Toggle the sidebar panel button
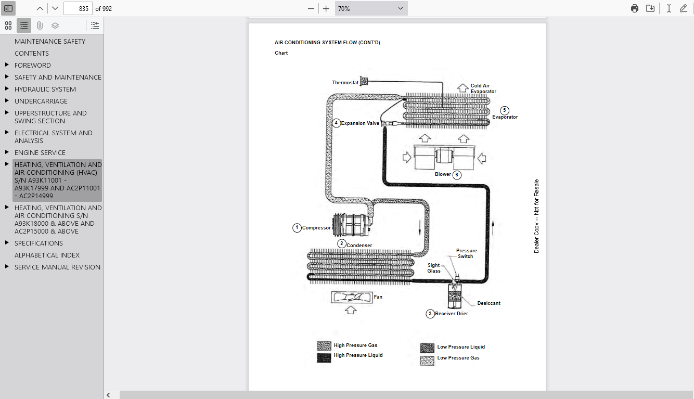The image size is (694, 399). click(8, 8)
